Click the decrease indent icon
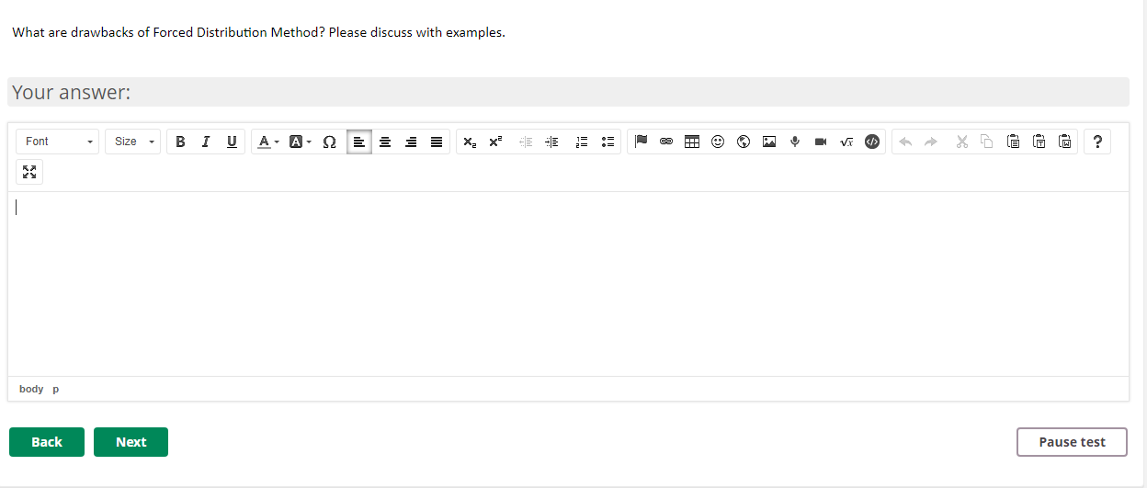Viewport: 1147px width, 488px height. coord(526,142)
